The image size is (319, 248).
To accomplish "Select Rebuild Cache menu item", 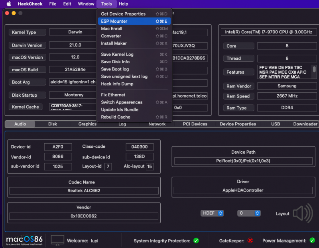I will 134,117.
